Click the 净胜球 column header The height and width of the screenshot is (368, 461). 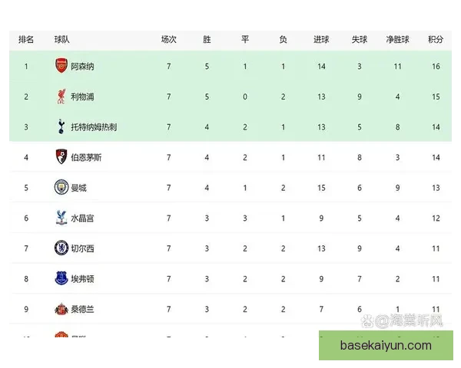[x=397, y=39]
